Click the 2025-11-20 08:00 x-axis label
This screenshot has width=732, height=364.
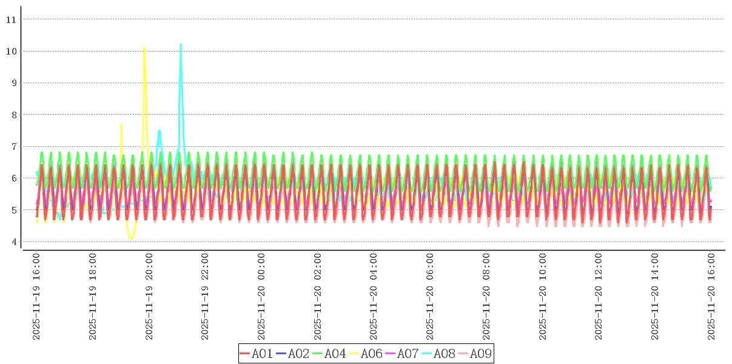(x=486, y=296)
